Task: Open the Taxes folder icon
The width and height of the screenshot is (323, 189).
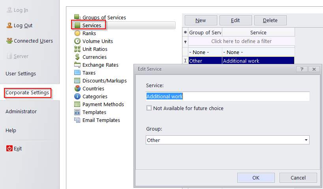Action: tap(77, 73)
